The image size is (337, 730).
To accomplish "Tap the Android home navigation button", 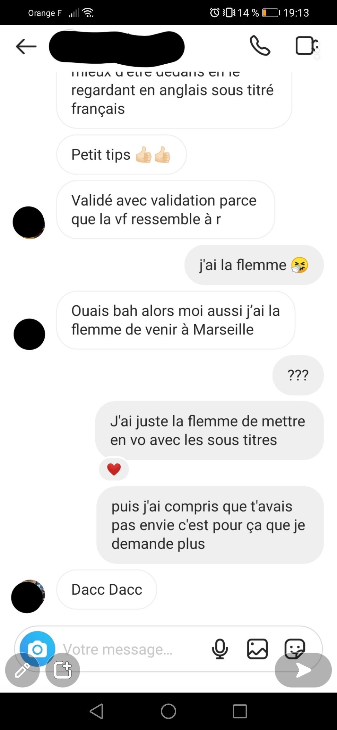I will (168, 712).
